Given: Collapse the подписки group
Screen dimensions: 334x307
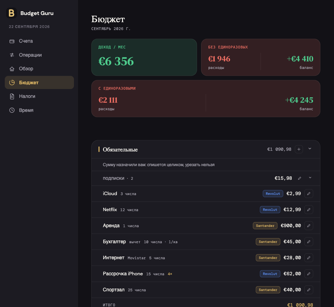Looking at the screenshot, I should pos(310,178).
